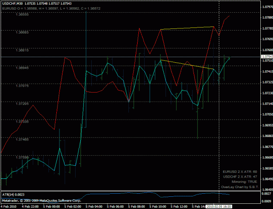Click the 5 Feb 06:00 time label
Screen dimensions: 273x209
(115, 206)
